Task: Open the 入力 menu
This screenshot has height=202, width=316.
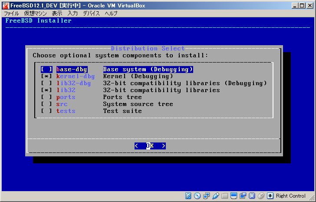Action: 72,13
